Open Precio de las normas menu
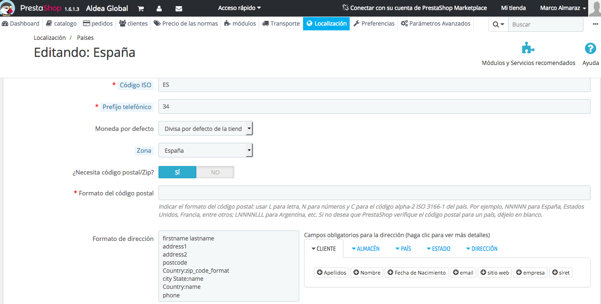This screenshot has width=601, height=304. click(186, 24)
